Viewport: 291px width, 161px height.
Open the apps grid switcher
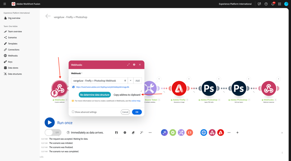(x=279, y=4)
